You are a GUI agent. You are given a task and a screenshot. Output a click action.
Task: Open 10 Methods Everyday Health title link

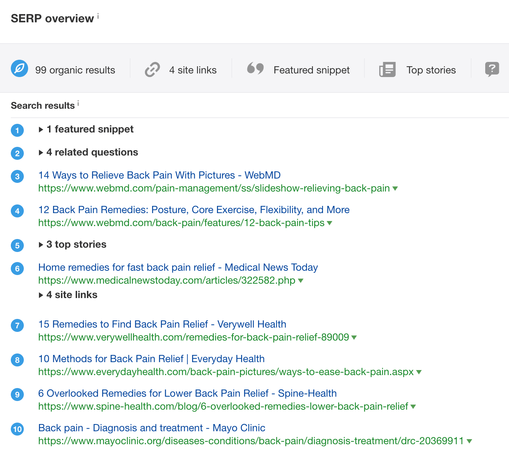click(x=151, y=359)
